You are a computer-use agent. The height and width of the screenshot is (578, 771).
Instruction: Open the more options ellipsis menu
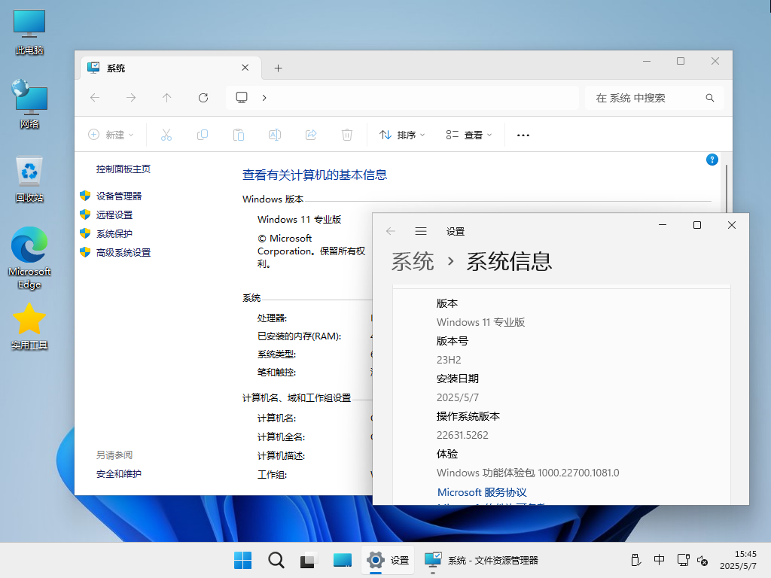(x=523, y=135)
